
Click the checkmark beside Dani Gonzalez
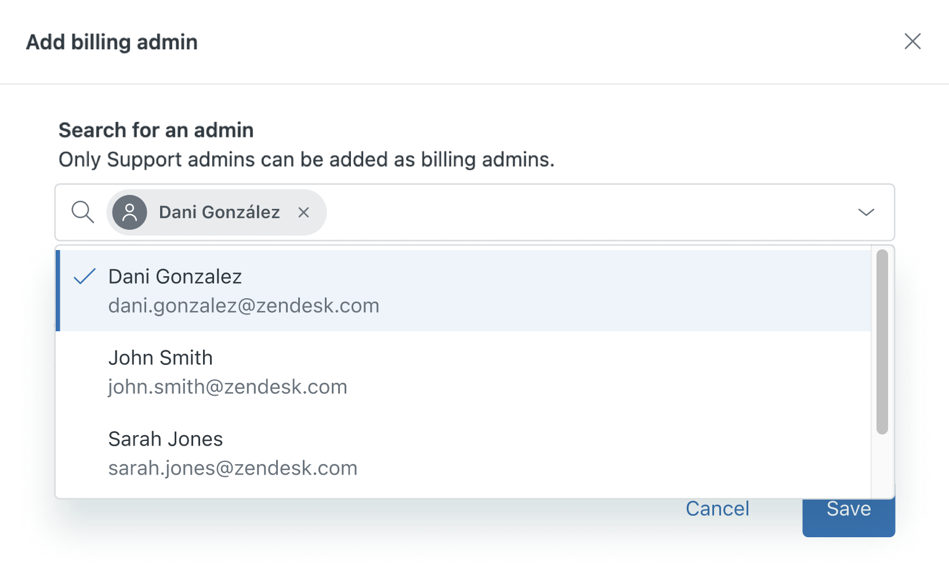pos(85,277)
